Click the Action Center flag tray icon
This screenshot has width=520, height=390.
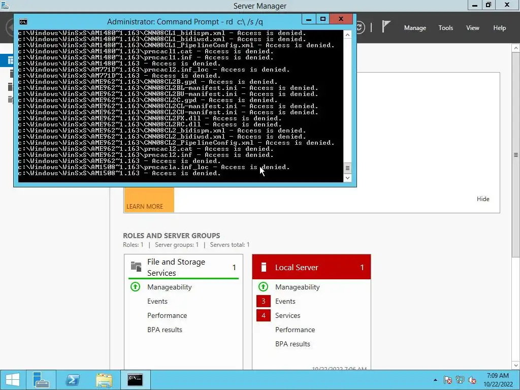448,380
